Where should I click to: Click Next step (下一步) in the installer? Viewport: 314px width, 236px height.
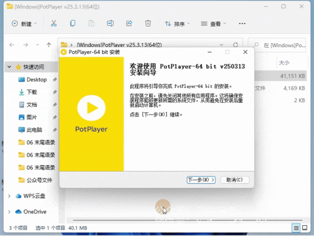[x=201, y=179]
